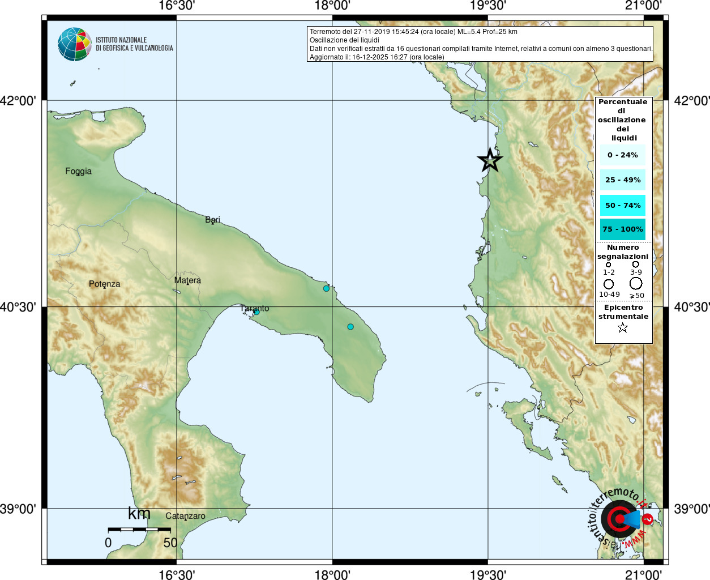This screenshot has width=710, height=580.
Task: Click the Istituto Nazionale di Geofisica text
Action: pyautogui.click(x=134, y=44)
